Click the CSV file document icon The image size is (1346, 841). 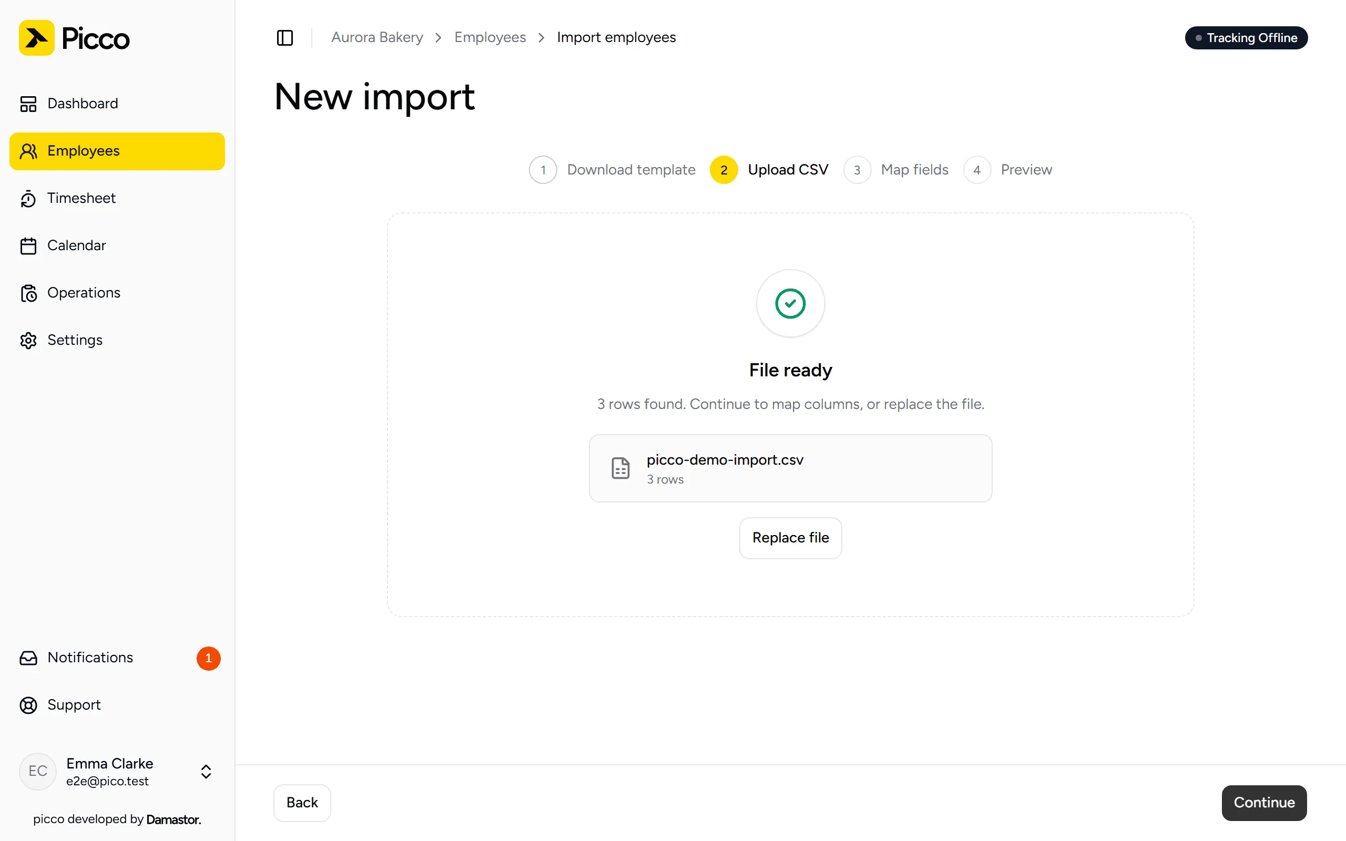pyautogui.click(x=621, y=468)
